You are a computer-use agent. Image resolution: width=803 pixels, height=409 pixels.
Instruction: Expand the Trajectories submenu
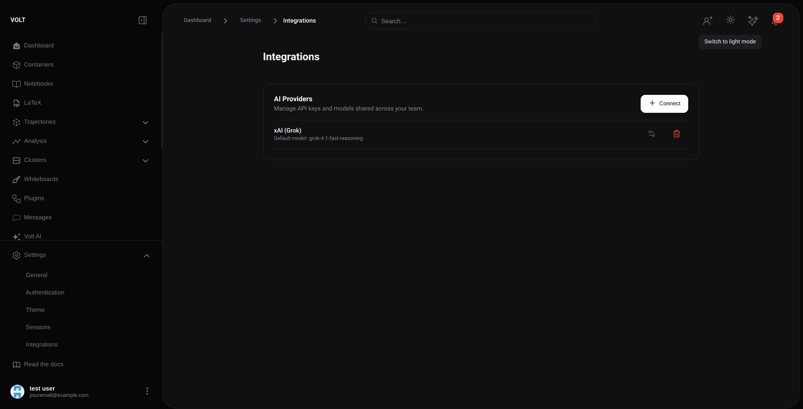pyautogui.click(x=145, y=123)
